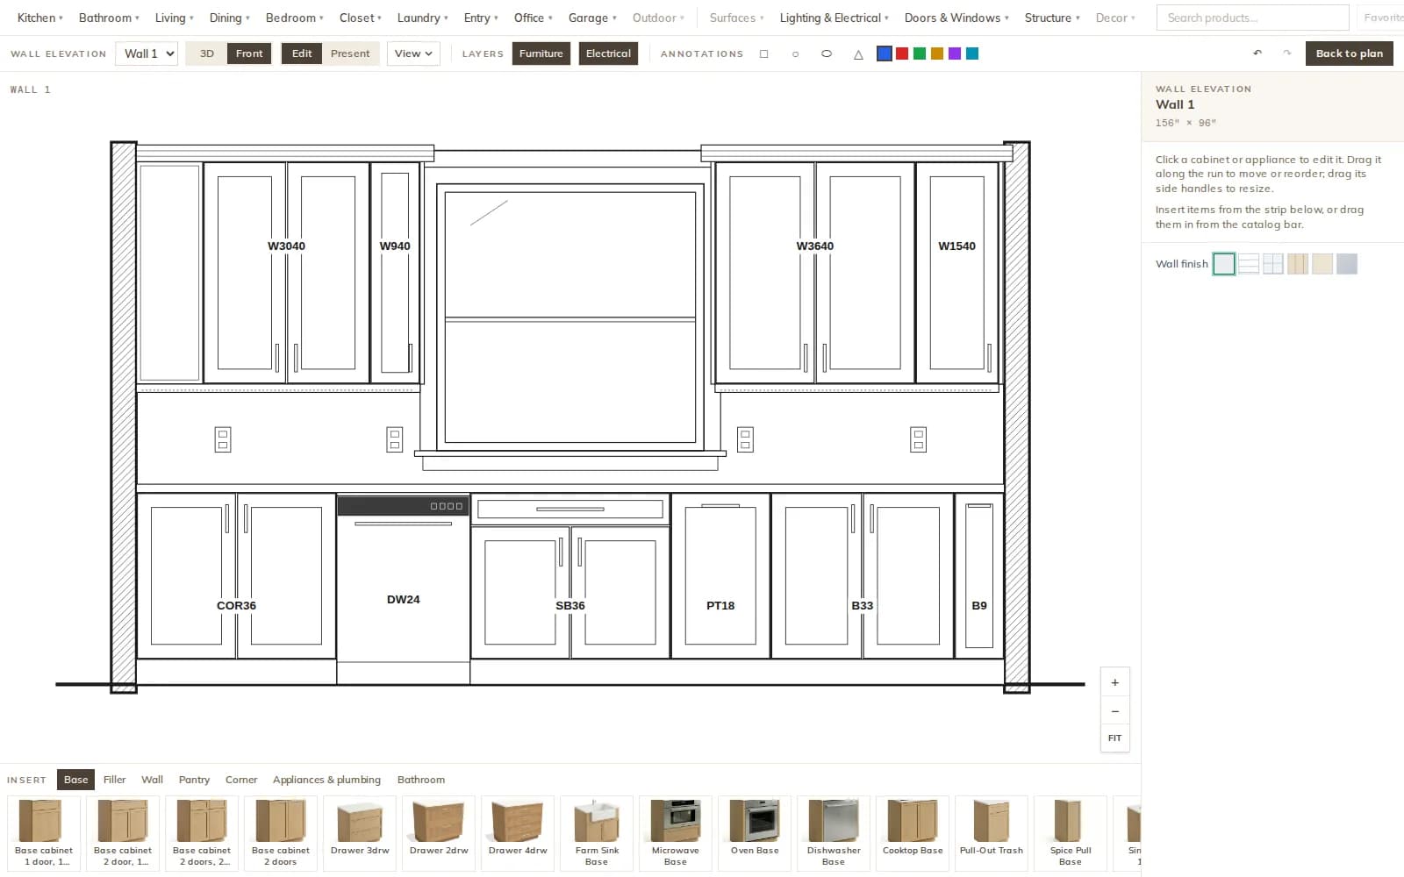
Task: Pick the red annotation color
Action: coord(902,53)
